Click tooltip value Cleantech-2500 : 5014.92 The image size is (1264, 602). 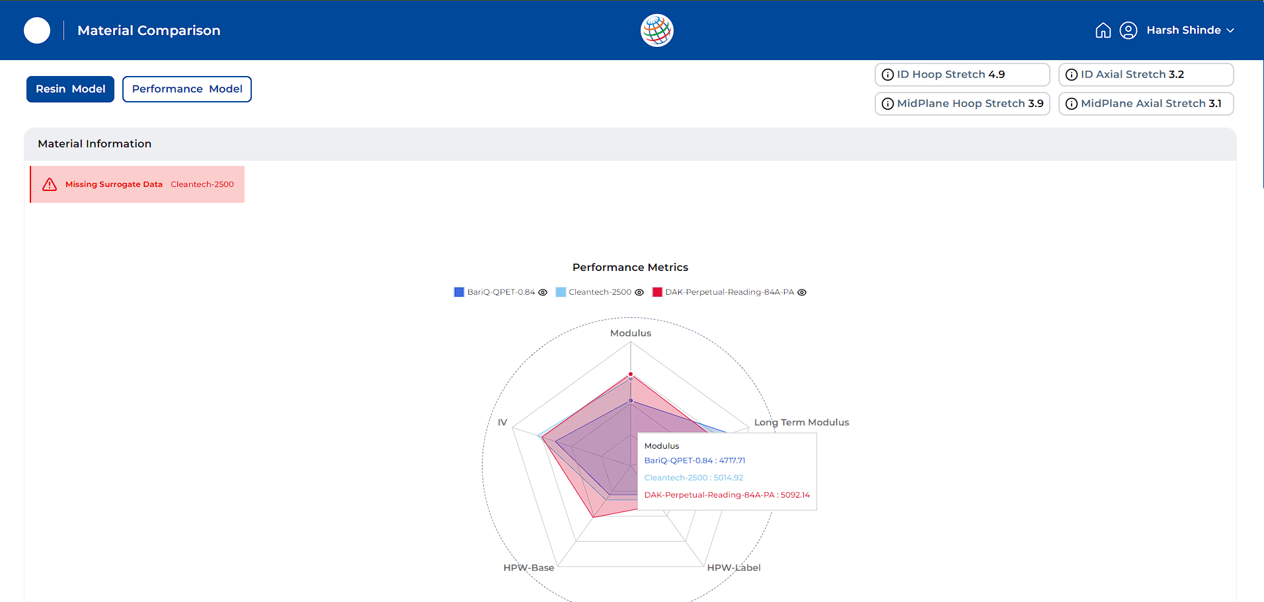tap(693, 478)
